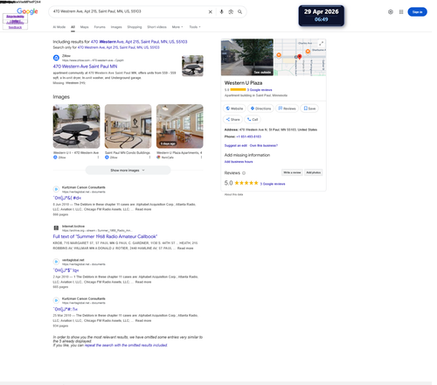The width and height of the screenshot is (437, 385).
Task: Share Western U Plaza listing
Action: [x=232, y=119]
